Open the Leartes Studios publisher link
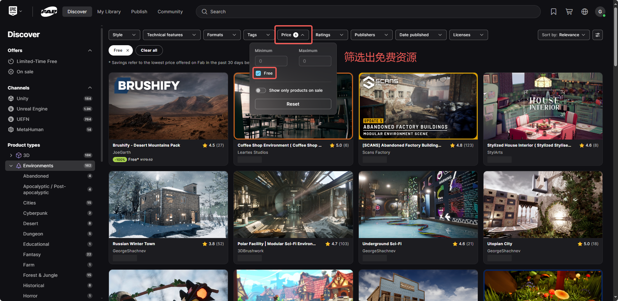The image size is (618, 301). point(253,152)
